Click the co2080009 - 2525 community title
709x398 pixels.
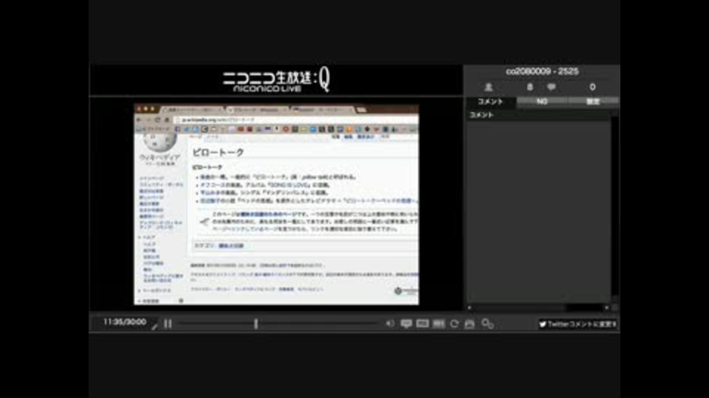[542, 71]
